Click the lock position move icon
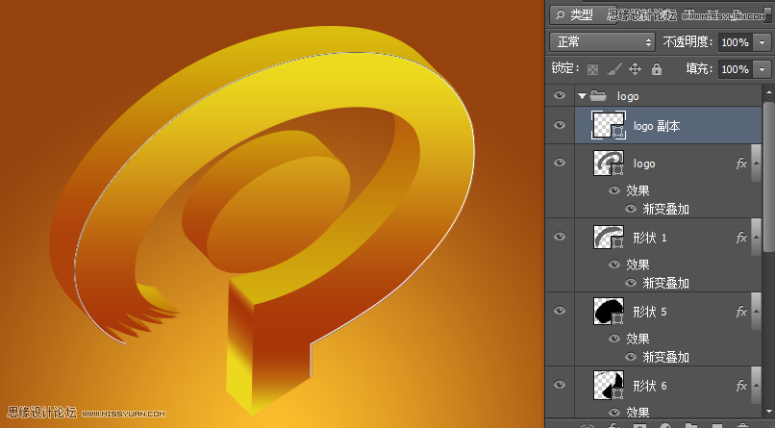 coord(635,69)
